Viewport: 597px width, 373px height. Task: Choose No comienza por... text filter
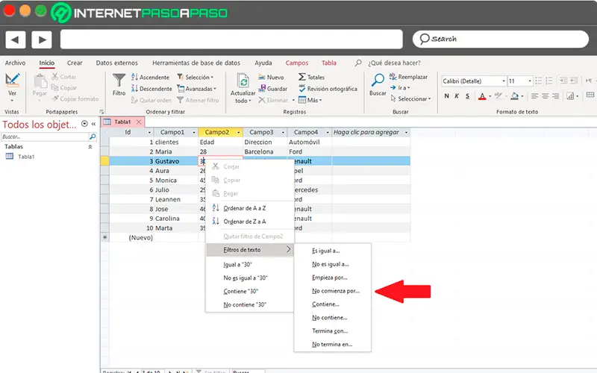[332, 291]
